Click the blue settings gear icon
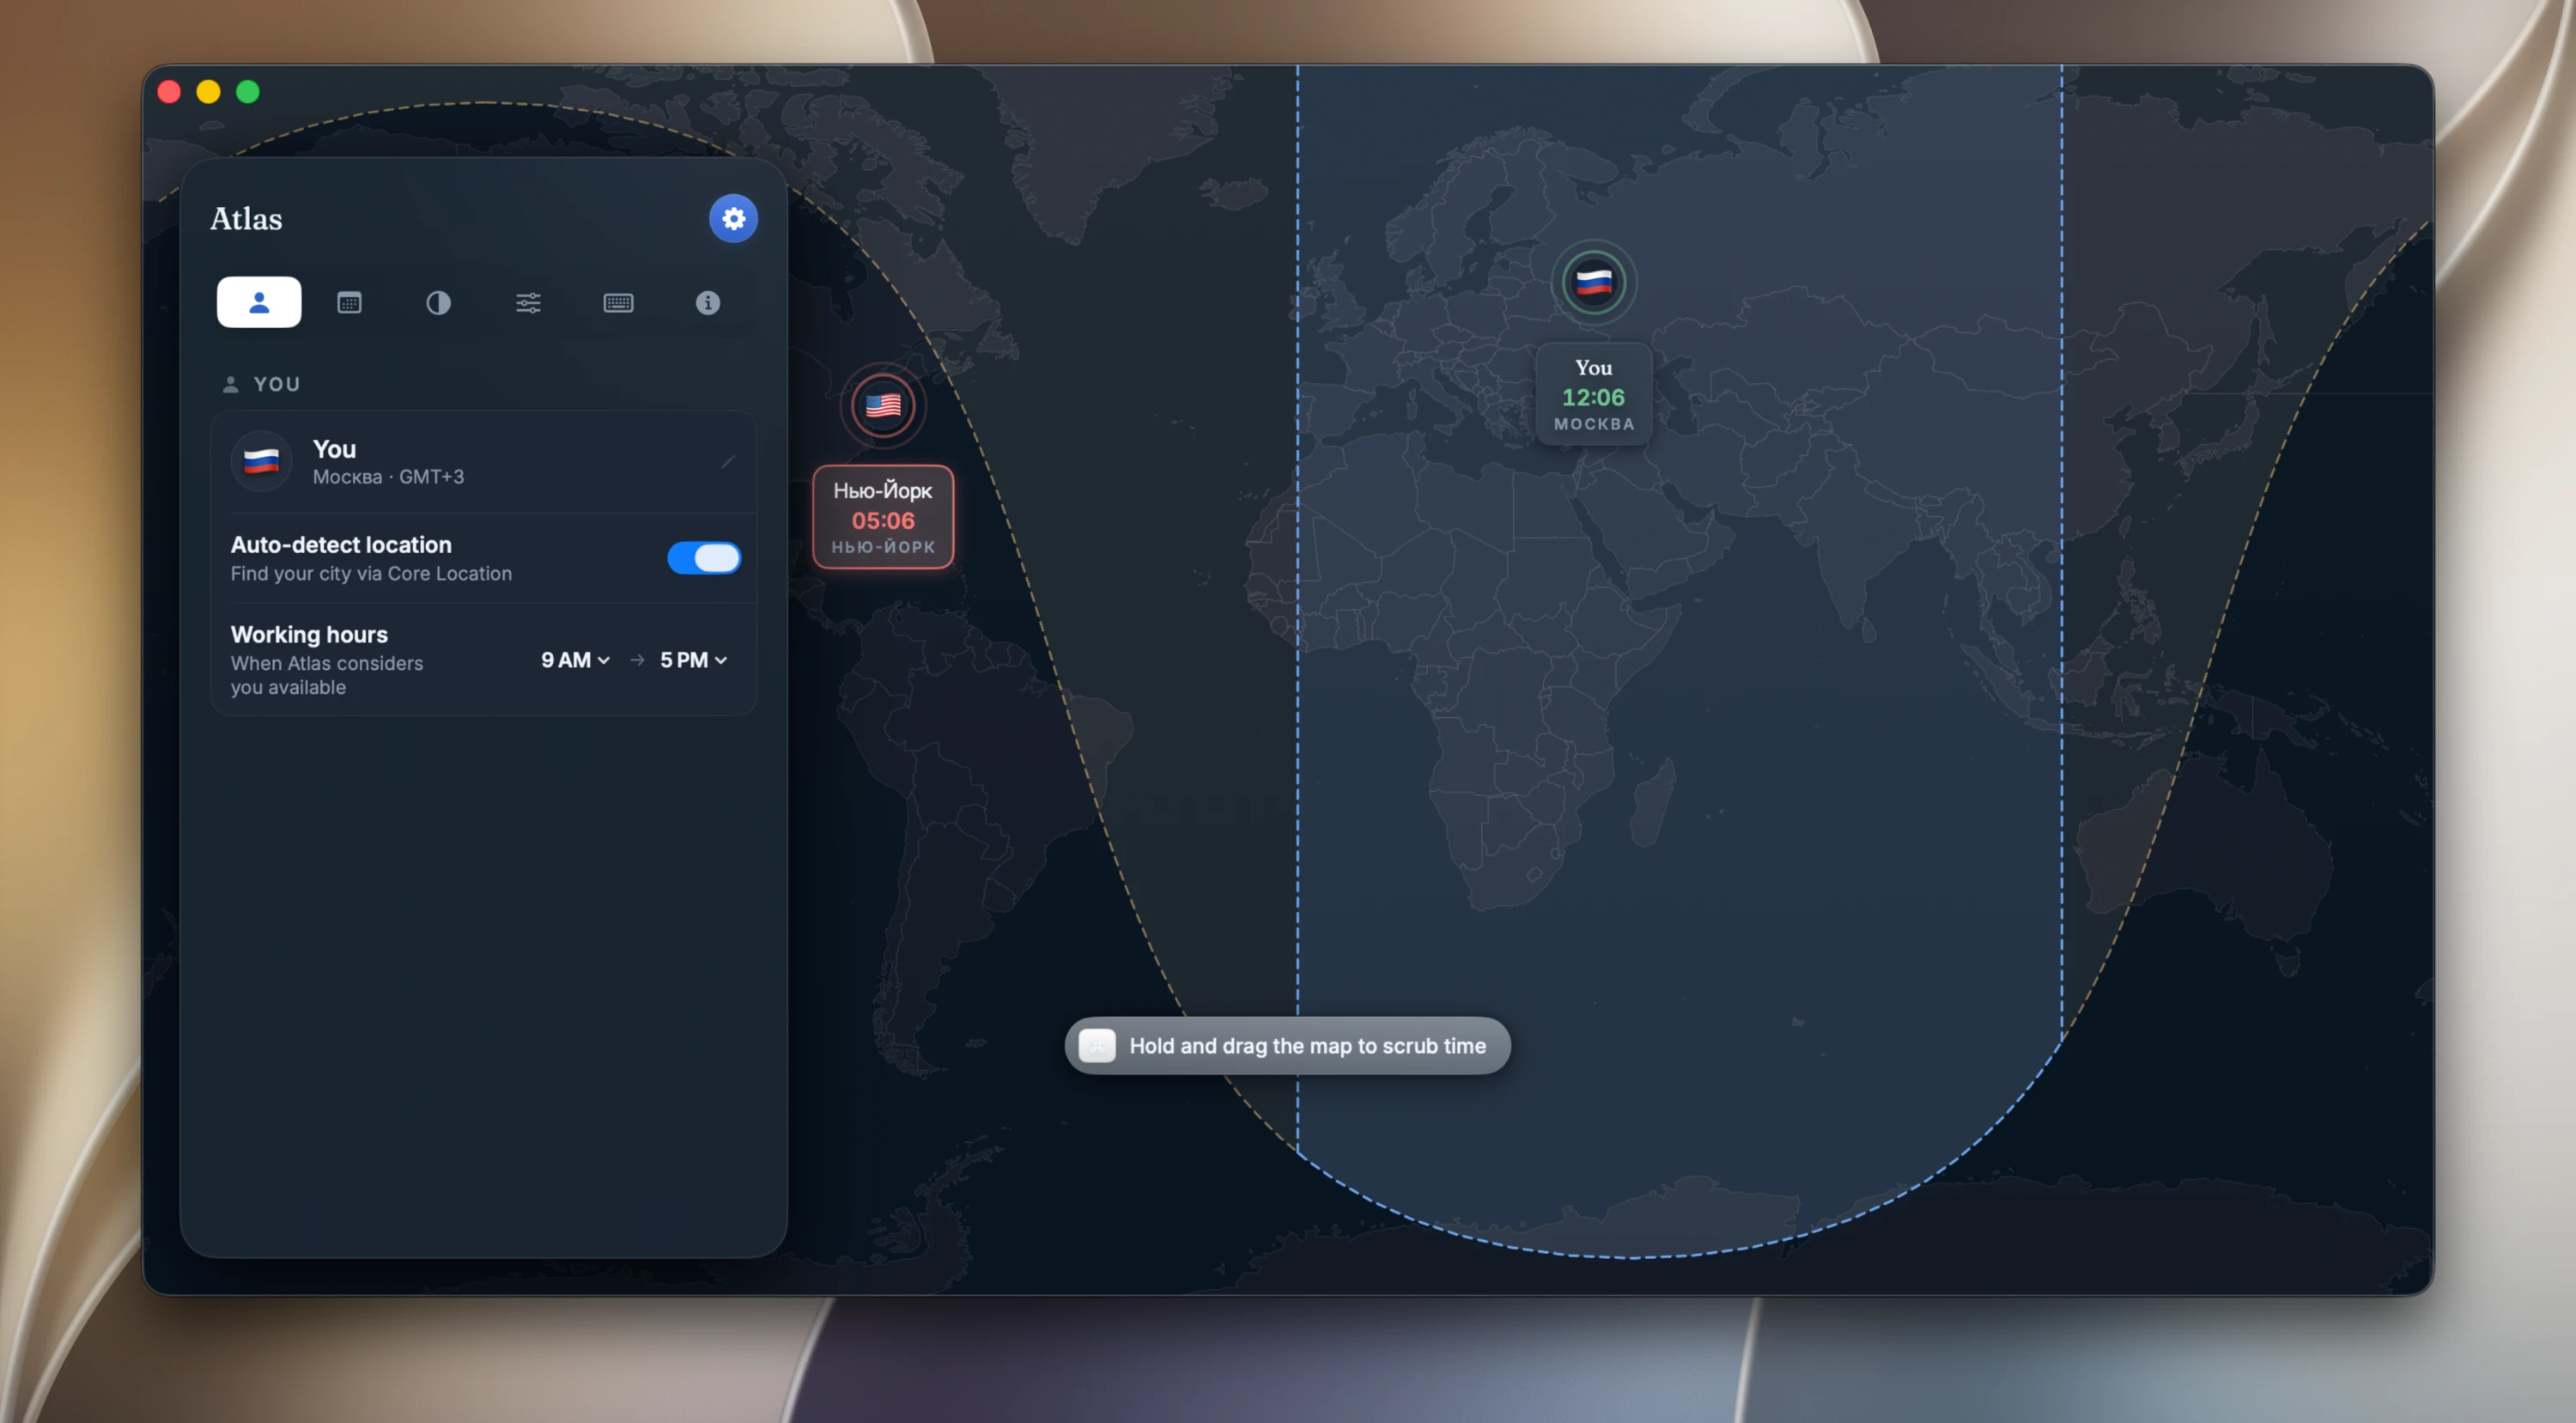The height and width of the screenshot is (1423, 2576). click(x=733, y=218)
